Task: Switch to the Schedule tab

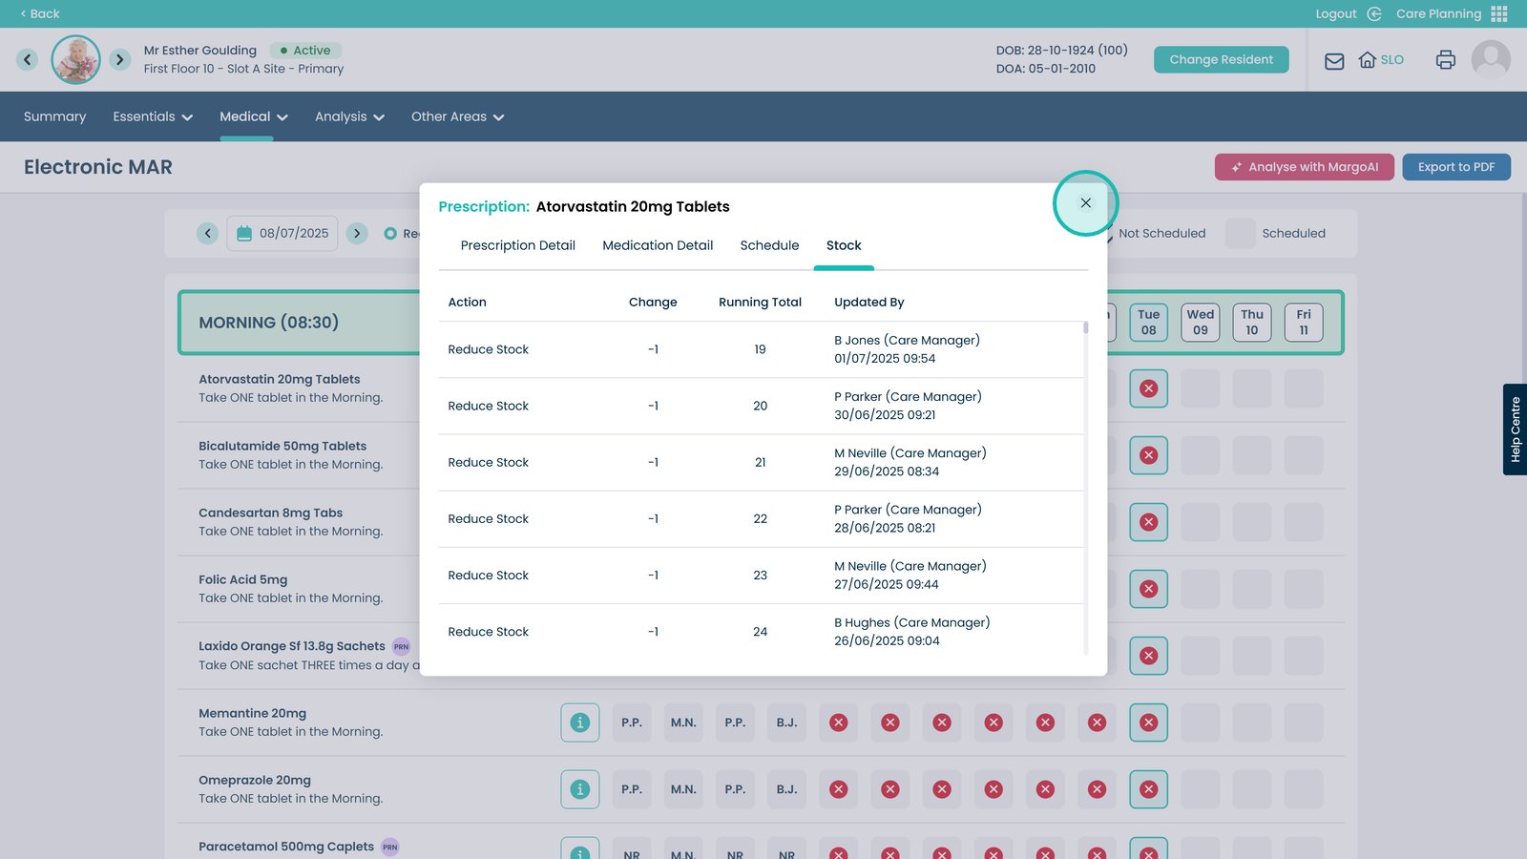Action: (x=769, y=245)
